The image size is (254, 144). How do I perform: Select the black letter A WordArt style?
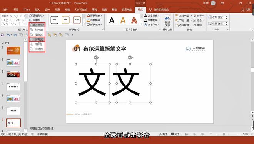[112, 20]
